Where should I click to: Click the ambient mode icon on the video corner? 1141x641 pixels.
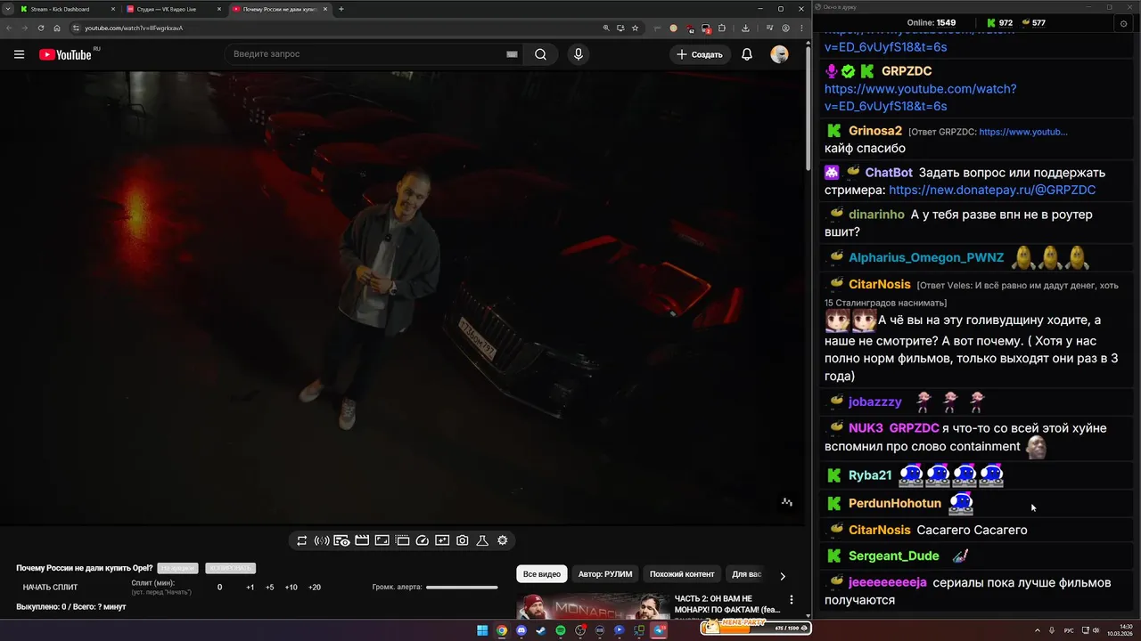click(787, 502)
